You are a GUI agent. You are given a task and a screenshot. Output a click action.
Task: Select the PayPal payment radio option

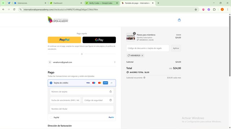coord(51,118)
